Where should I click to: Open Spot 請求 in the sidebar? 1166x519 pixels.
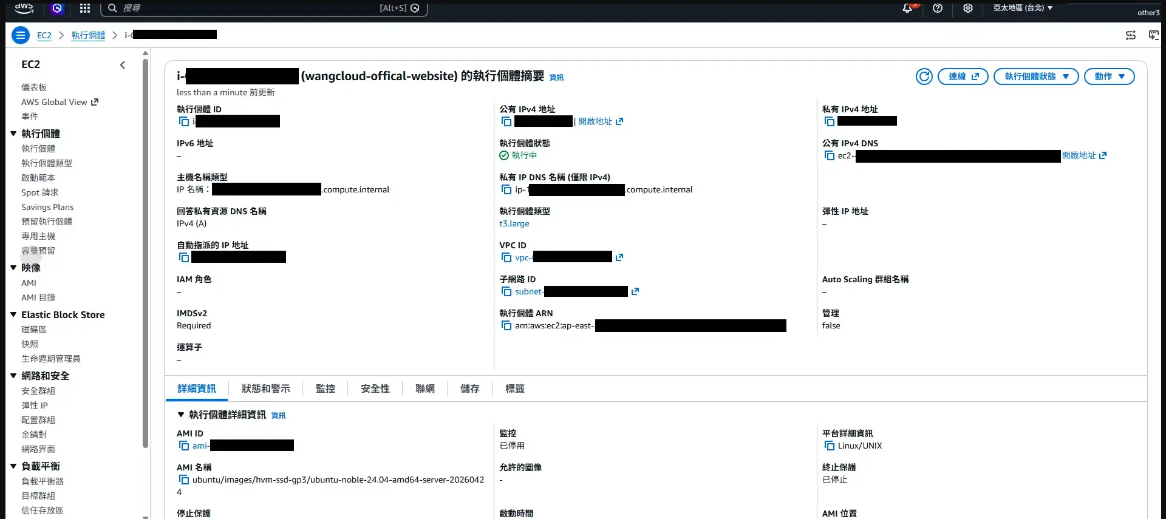click(x=40, y=192)
